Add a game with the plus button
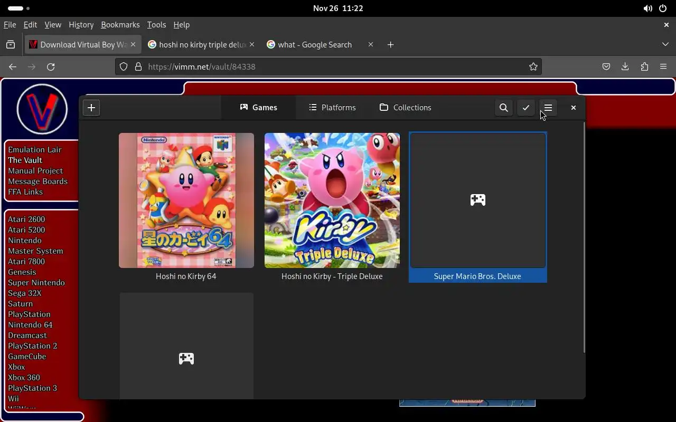The width and height of the screenshot is (676, 422). pyautogui.click(x=91, y=108)
